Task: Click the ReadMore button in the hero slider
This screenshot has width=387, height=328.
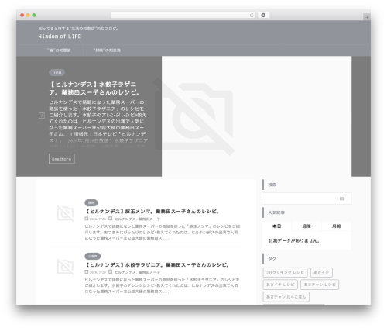Action: tap(62, 159)
